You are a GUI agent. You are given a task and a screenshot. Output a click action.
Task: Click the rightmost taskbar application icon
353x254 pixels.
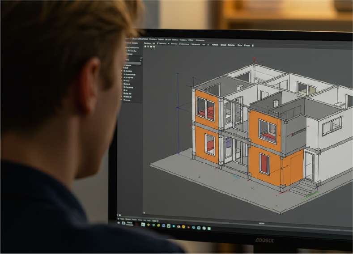209,228
